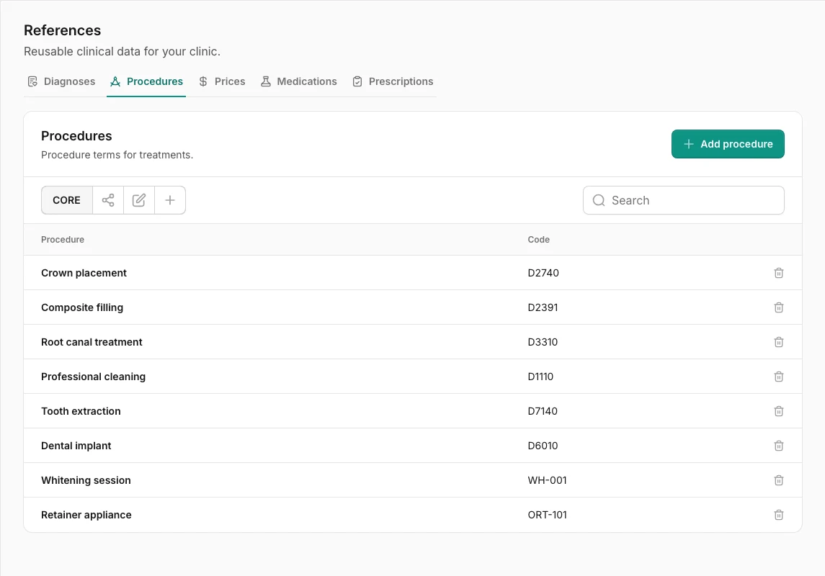Click code D2391
Viewport: 825px width, 576px height.
543,307
